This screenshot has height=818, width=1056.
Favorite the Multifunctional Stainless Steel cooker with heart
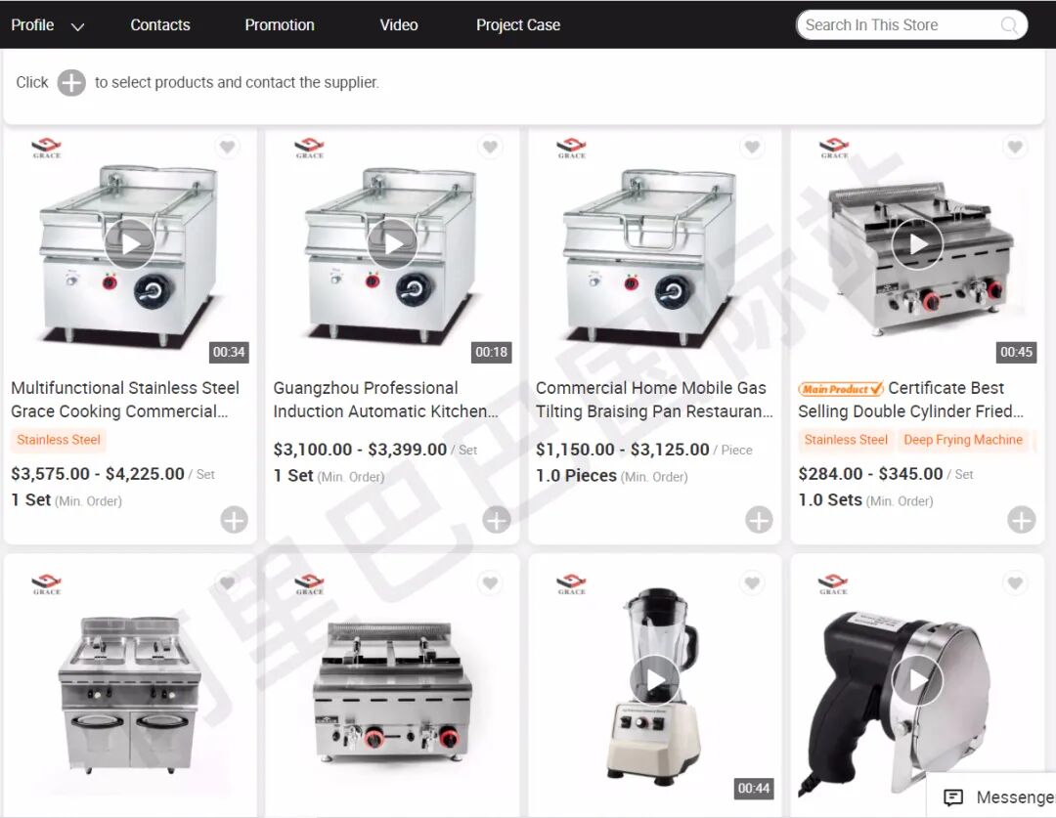[x=228, y=147]
